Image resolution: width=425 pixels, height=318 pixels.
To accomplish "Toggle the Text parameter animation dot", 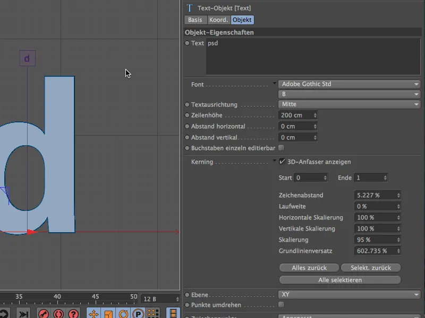I will tap(187, 43).
